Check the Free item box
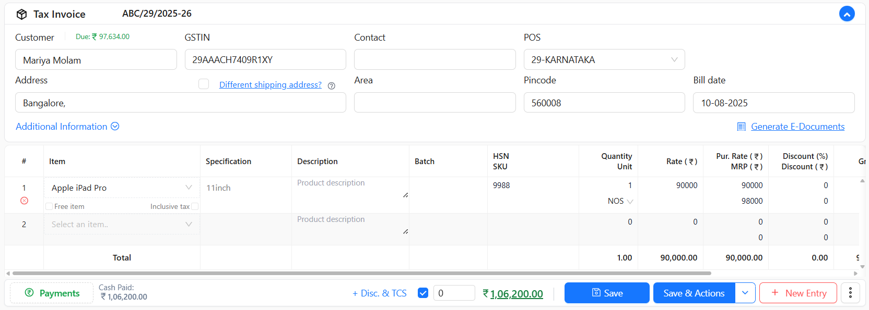 [x=49, y=206]
